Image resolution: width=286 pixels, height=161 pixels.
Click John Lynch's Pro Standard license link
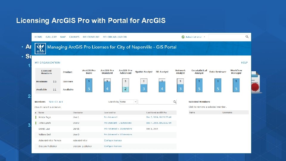[x=118, y=123]
